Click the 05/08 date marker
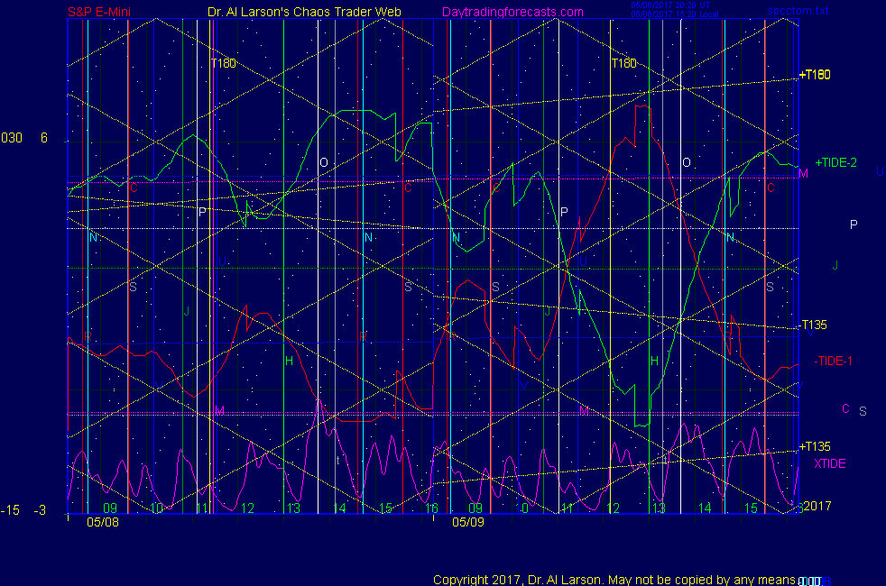This screenshot has width=886, height=586. [102, 521]
